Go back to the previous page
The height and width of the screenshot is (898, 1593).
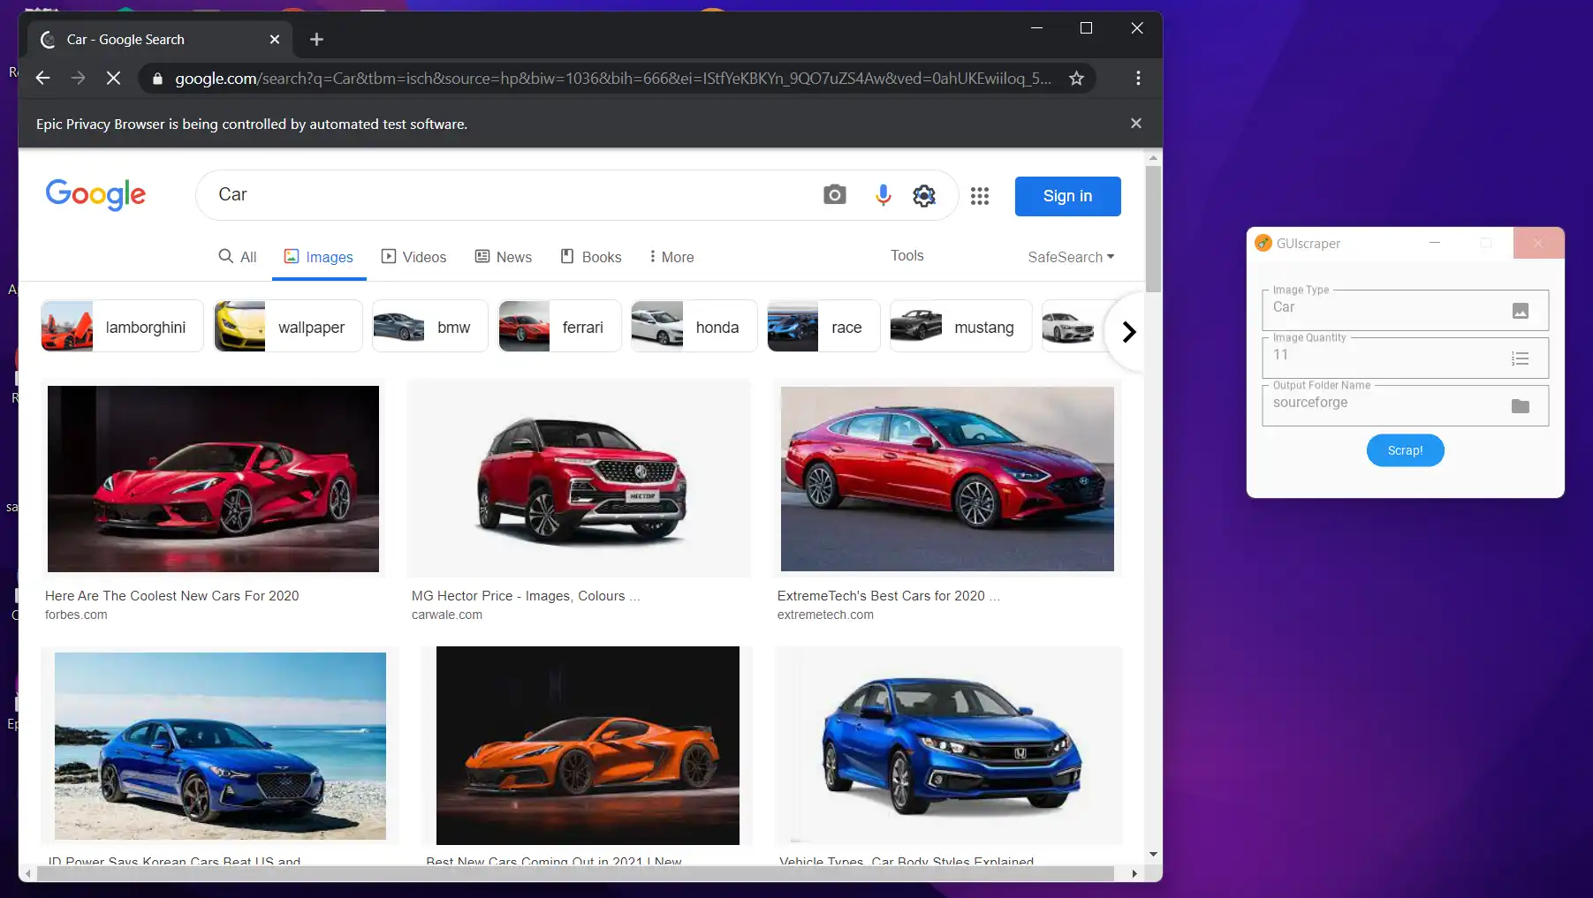pos(42,79)
